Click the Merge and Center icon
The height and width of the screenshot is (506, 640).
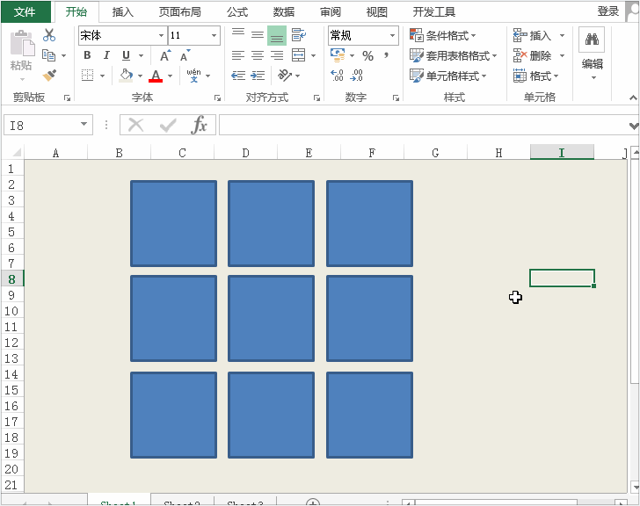[x=298, y=55]
